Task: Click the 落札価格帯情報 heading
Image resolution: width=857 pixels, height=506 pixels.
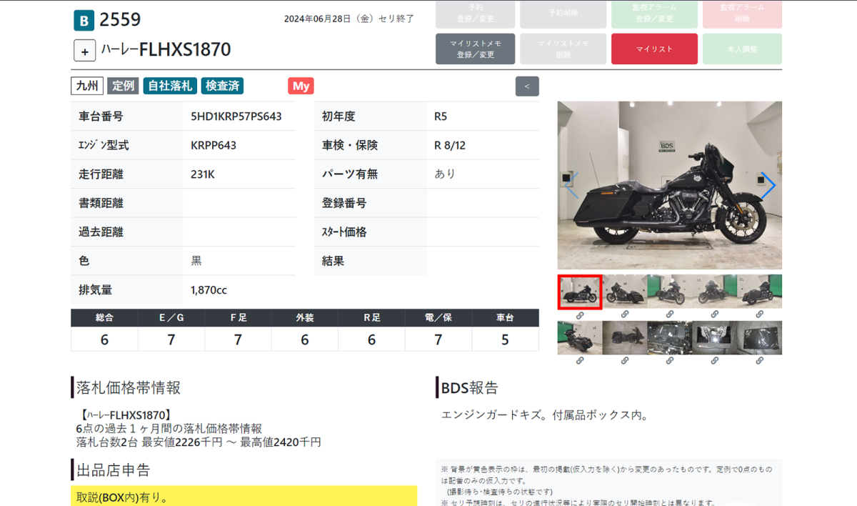Action: point(129,387)
